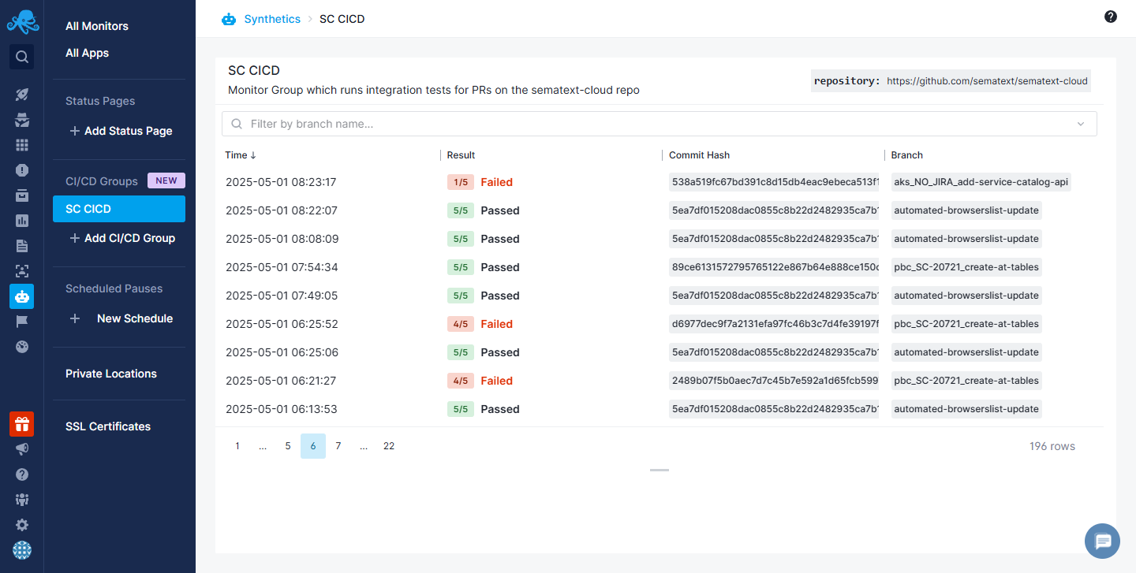This screenshot has height=573, width=1136.
Task: Open the settings gear icon
Action: (x=21, y=524)
